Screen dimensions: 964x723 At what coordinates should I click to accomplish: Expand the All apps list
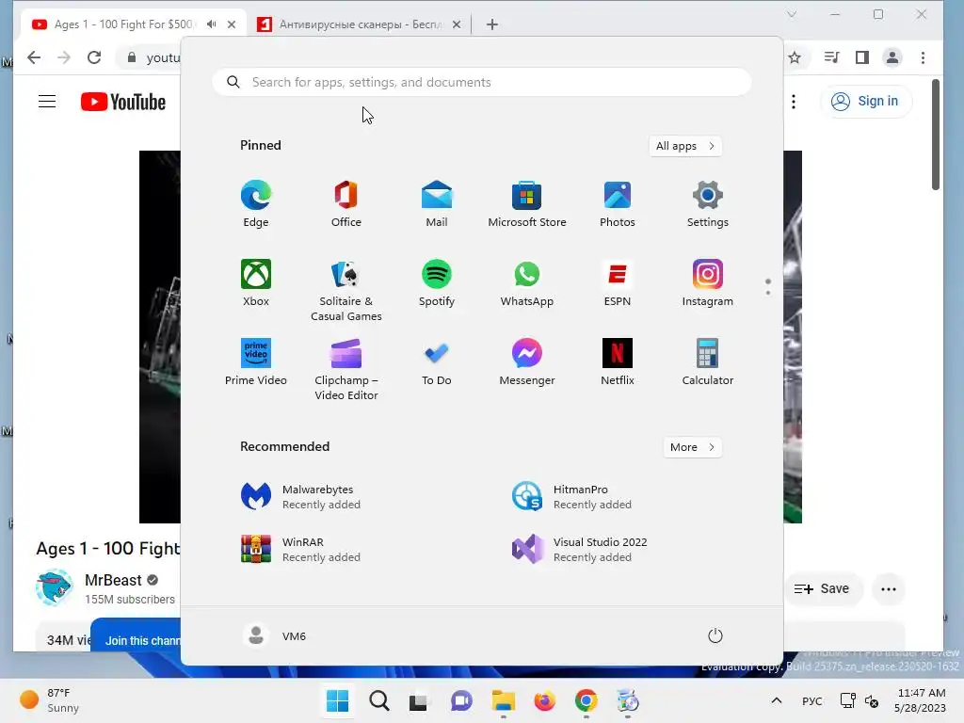pyautogui.click(x=685, y=146)
